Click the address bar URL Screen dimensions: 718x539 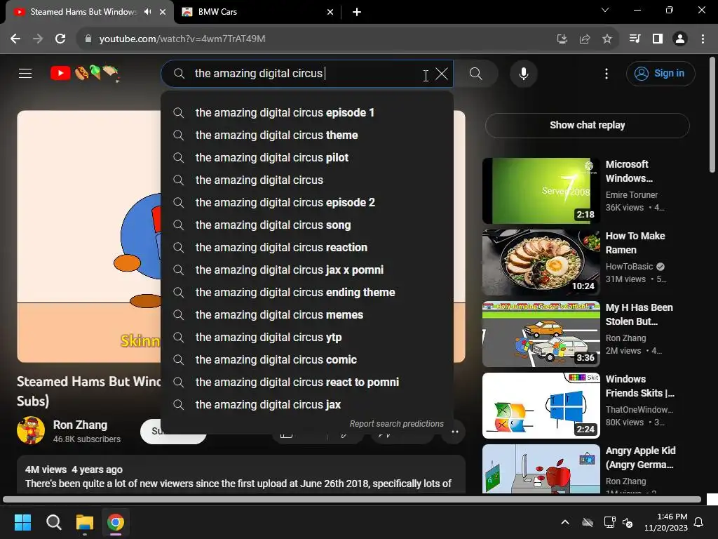click(x=182, y=39)
